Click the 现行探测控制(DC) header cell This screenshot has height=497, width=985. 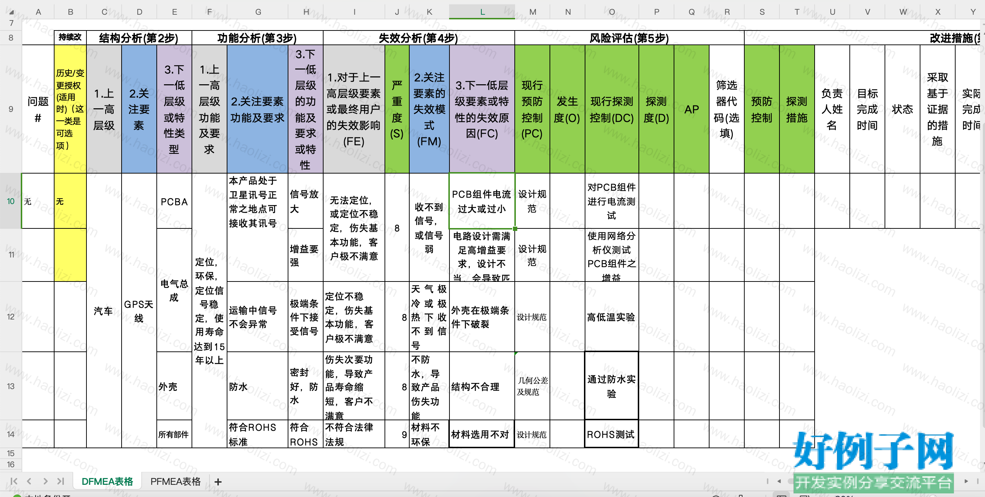click(x=612, y=109)
